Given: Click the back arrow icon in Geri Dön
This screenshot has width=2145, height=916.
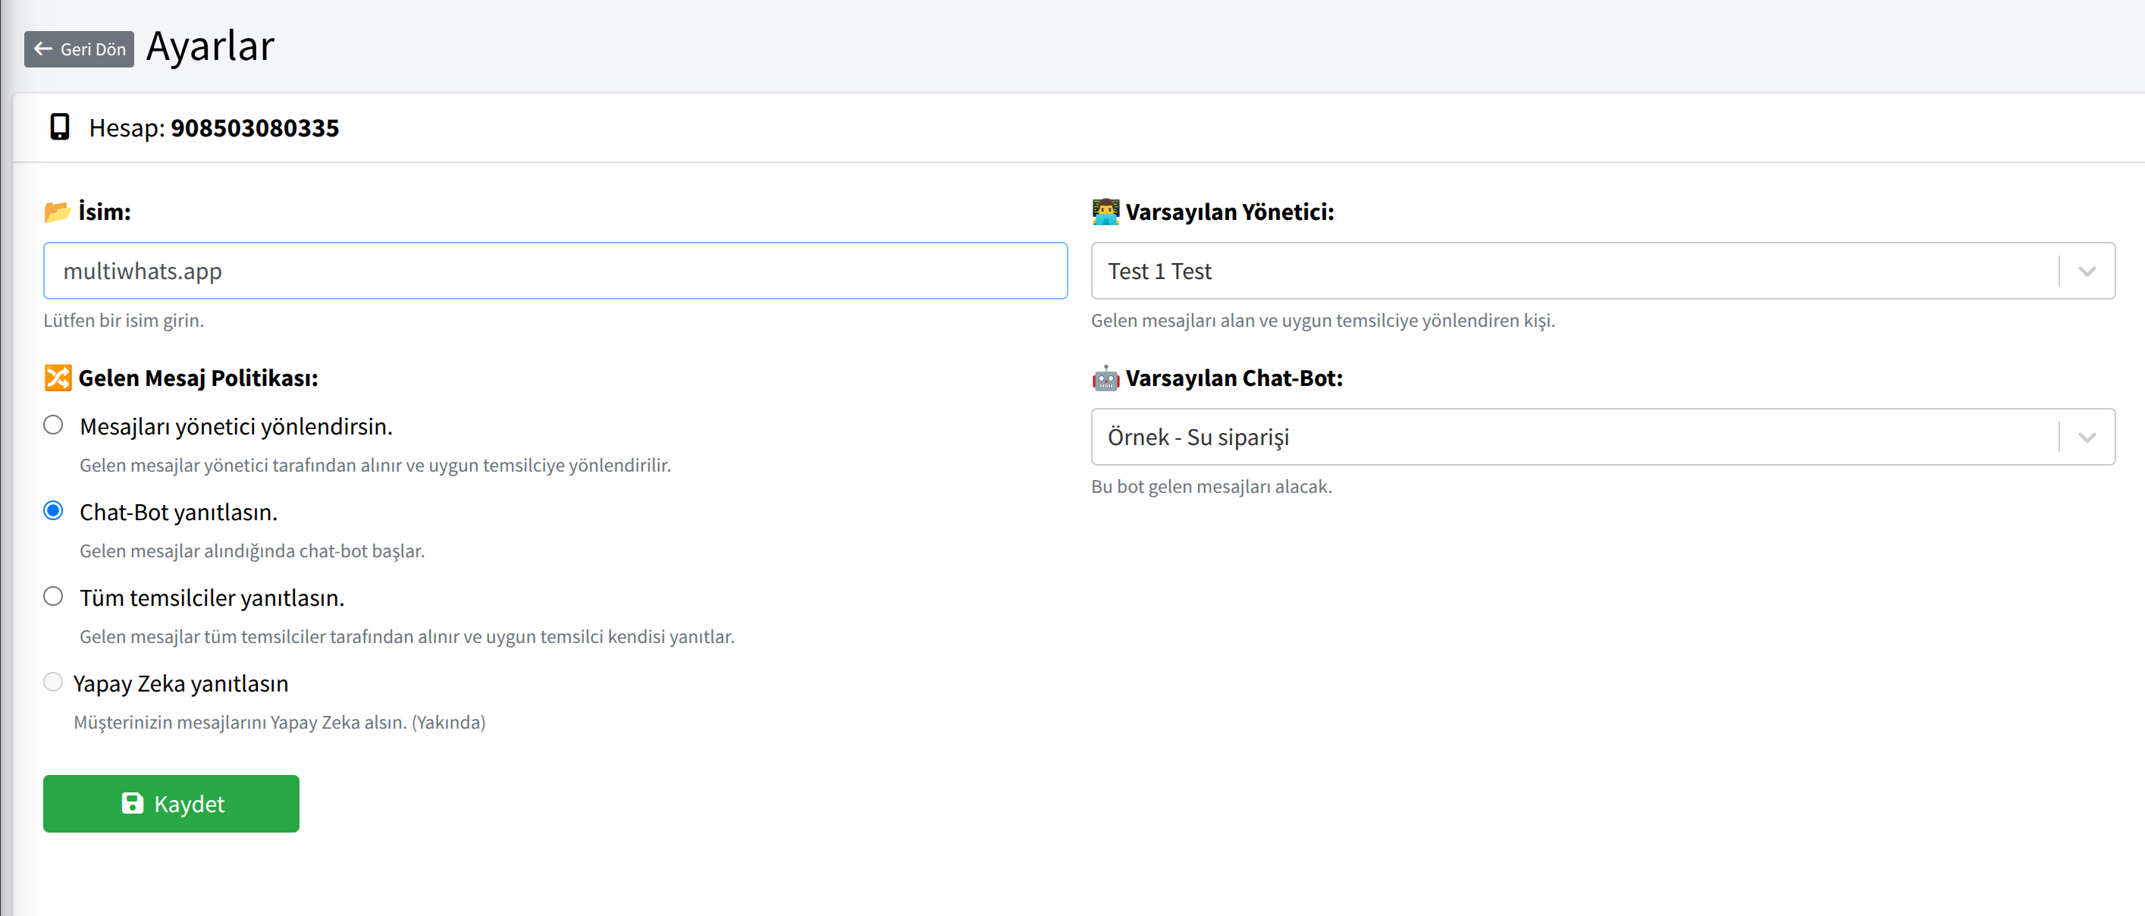Looking at the screenshot, I should [x=43, y=49].
